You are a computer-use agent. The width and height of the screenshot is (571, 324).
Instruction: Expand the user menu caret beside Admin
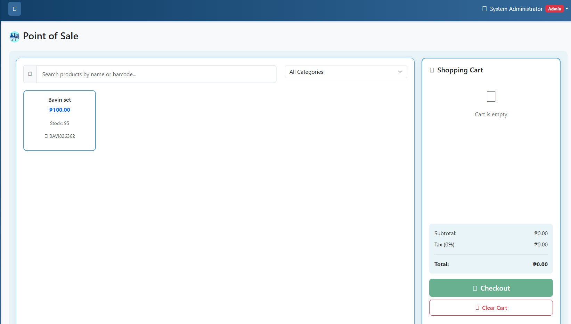click(567, 9)
